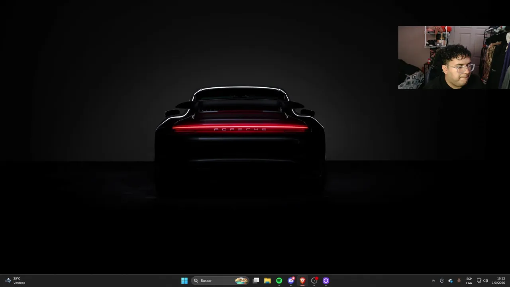Open Discord from the taskbar
The image size is (510, 287).
291,281
